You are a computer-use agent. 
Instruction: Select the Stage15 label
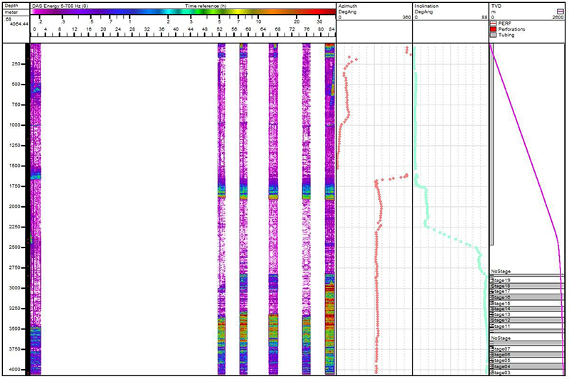tap(501, 304)
